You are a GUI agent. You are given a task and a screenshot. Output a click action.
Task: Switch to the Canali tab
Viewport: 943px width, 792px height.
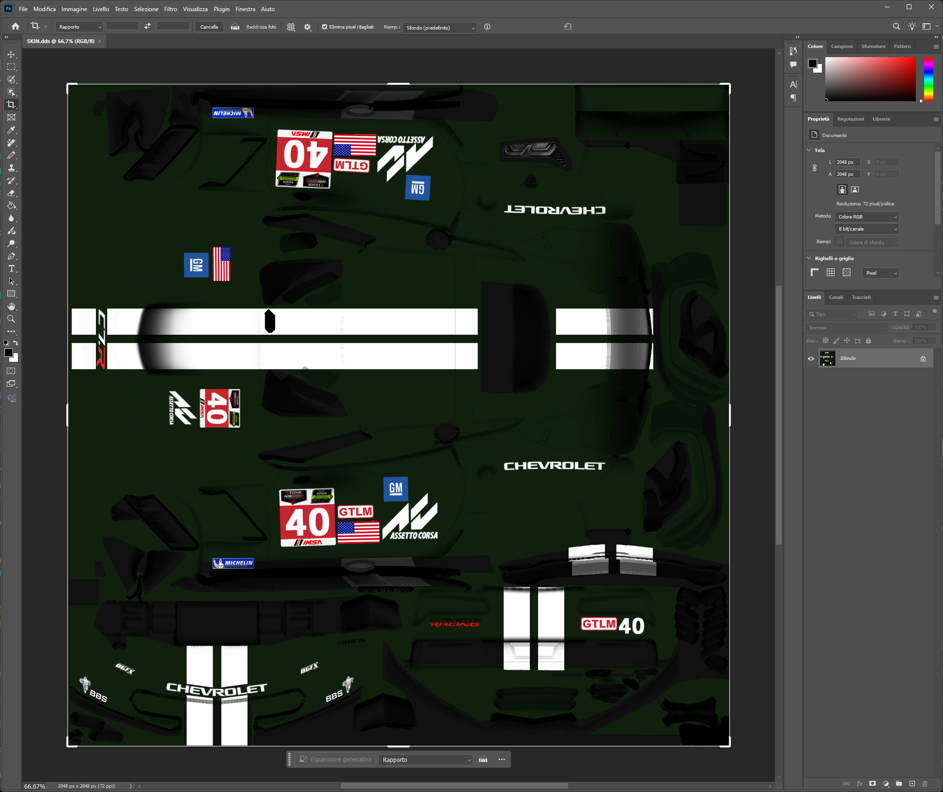pos(836,297)
